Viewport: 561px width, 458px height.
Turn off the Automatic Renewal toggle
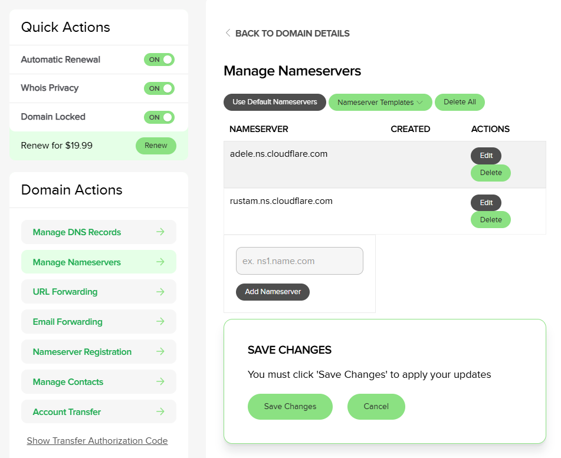click(x=159, y=60)
